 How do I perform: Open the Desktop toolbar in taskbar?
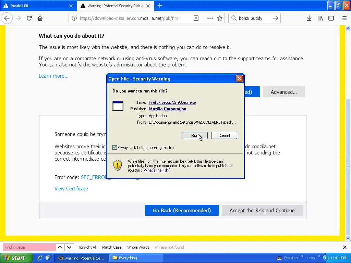(x=291, y=258)
